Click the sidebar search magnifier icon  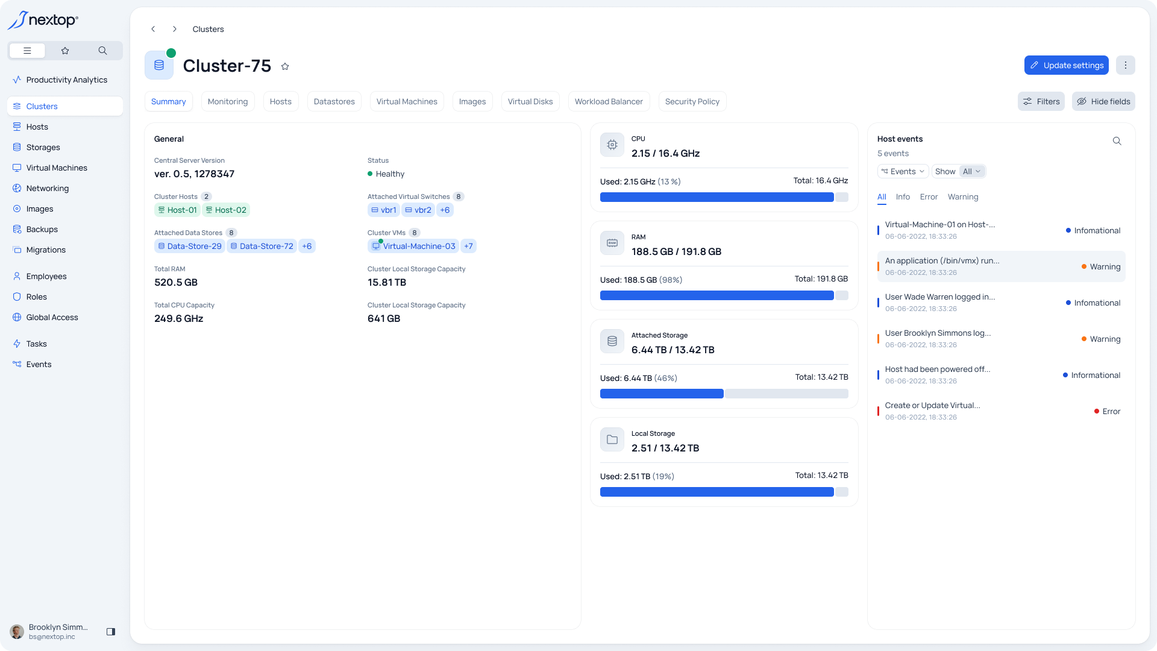pyautogui.click(x=102, y=51)
